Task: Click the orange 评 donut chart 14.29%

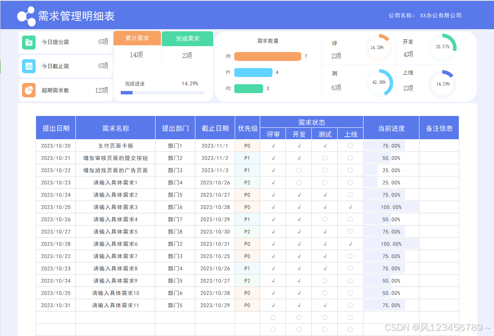Action: point(379,47)
